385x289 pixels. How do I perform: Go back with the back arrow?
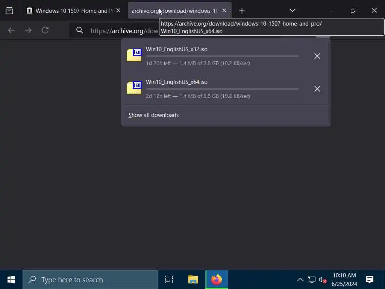pyautogui.click(x=11, y=30)
